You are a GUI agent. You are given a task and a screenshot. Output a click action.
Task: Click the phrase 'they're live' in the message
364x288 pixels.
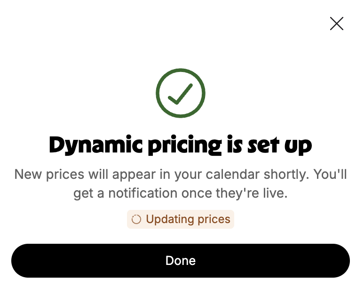click(x=252, y=193)
